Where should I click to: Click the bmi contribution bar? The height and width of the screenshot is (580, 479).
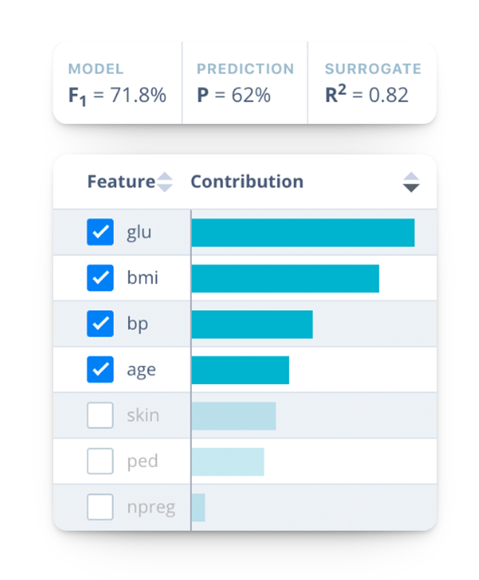coord(285,278)
